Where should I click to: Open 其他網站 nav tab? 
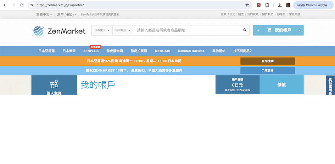[x=219, y=51]
